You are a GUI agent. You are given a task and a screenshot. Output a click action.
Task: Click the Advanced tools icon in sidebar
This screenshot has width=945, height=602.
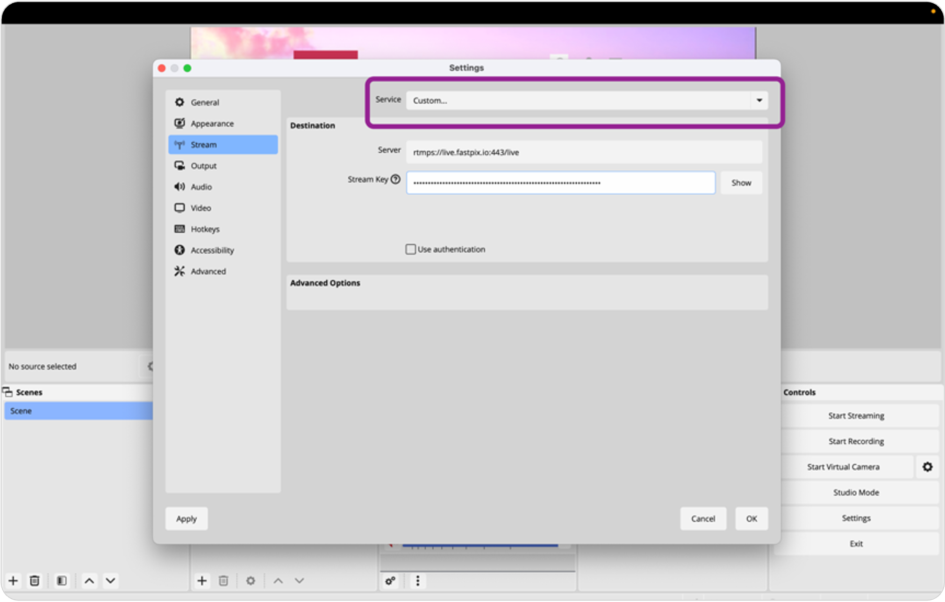click(x=179, y=271)
